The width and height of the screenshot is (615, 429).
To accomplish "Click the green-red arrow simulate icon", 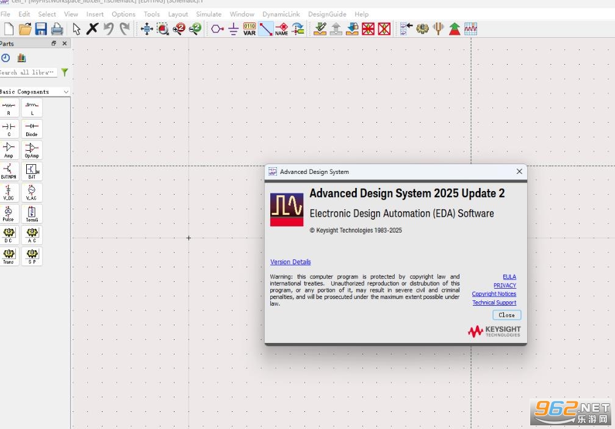I will tap(455, 29).
